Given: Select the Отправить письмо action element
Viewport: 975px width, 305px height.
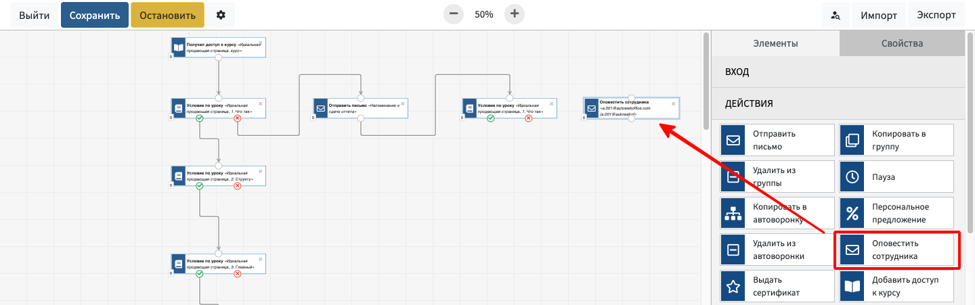Looking at the screenshot, I should tap(777, 140).
